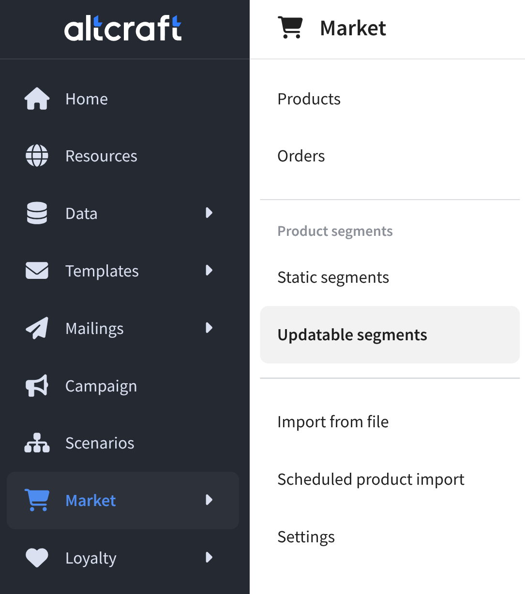Expand the Data submenu arrow
This screenshot has height=594, width=525.
point(209,213)
